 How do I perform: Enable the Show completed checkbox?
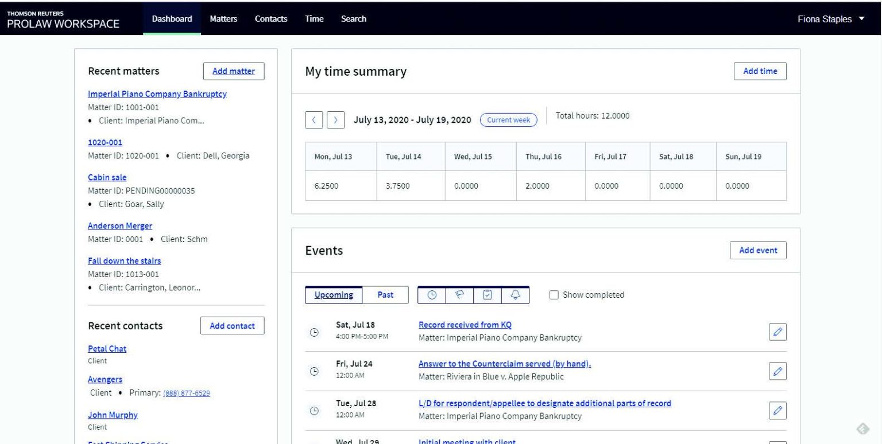click(x=554, y=295)
